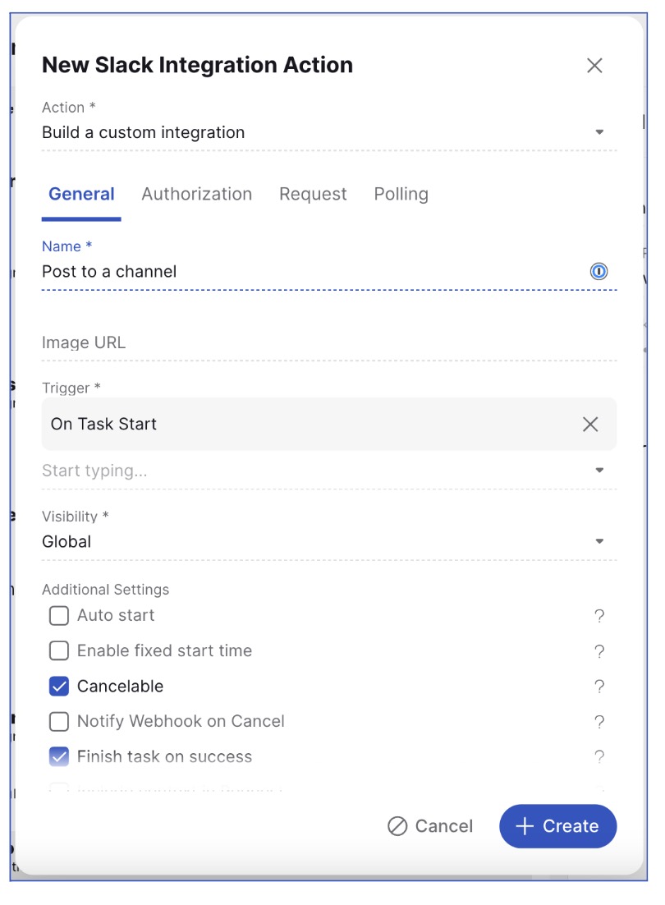This screenshot has height=905, width=665.
Task: Open help for Notify Webhook on Cancel
Action: point(599,722)
